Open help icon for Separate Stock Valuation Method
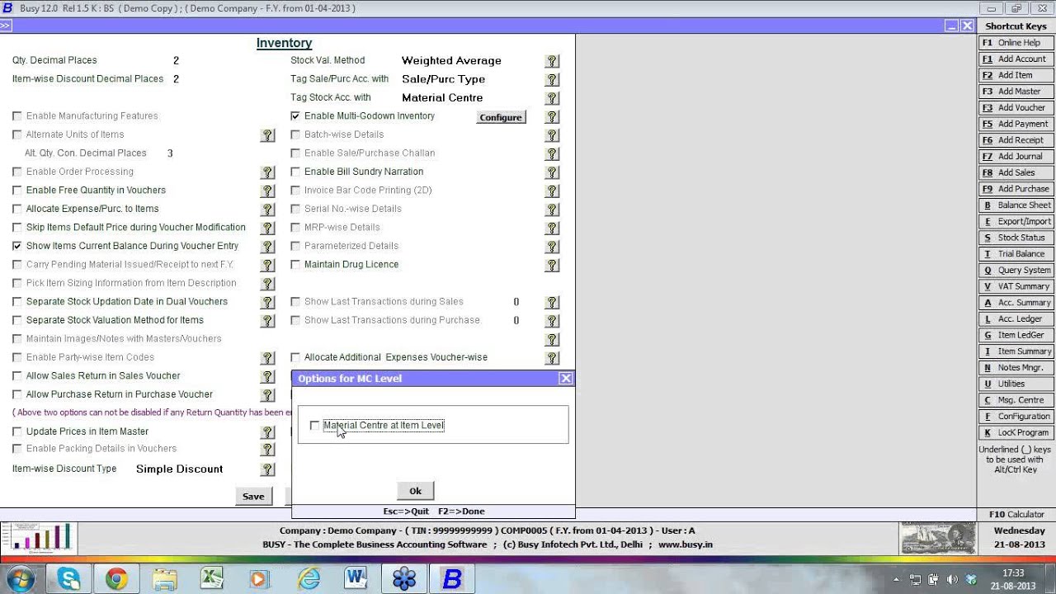Viewport: 1056px width, 594px height. coord(267,321)
